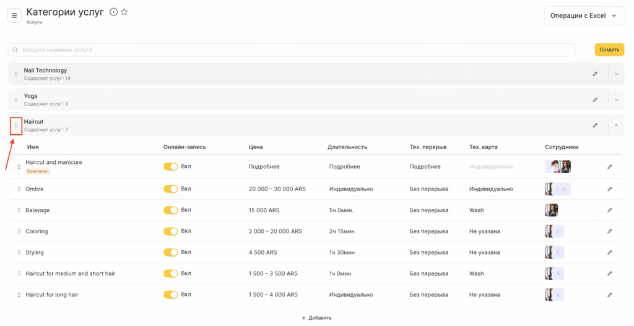Disable online booking for Coloring
Screen dimensions: 634x326
pos(170,231)
